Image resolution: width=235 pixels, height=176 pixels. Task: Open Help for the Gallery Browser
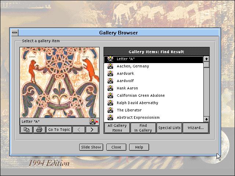[139, 147]
